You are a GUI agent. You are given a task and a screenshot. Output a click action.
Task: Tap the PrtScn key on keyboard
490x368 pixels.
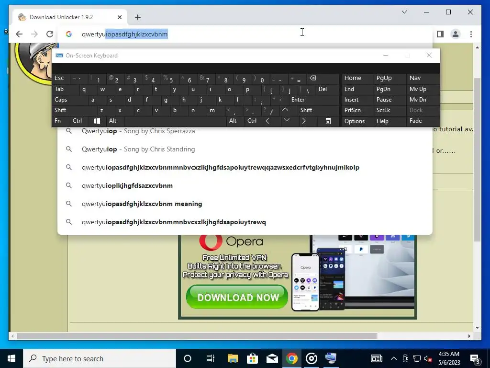pos(358,110)
